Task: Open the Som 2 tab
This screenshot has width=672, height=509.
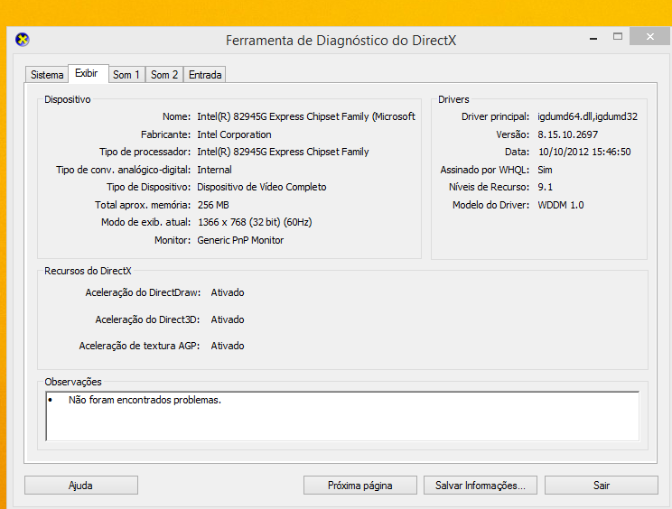Action: point(164,75)
